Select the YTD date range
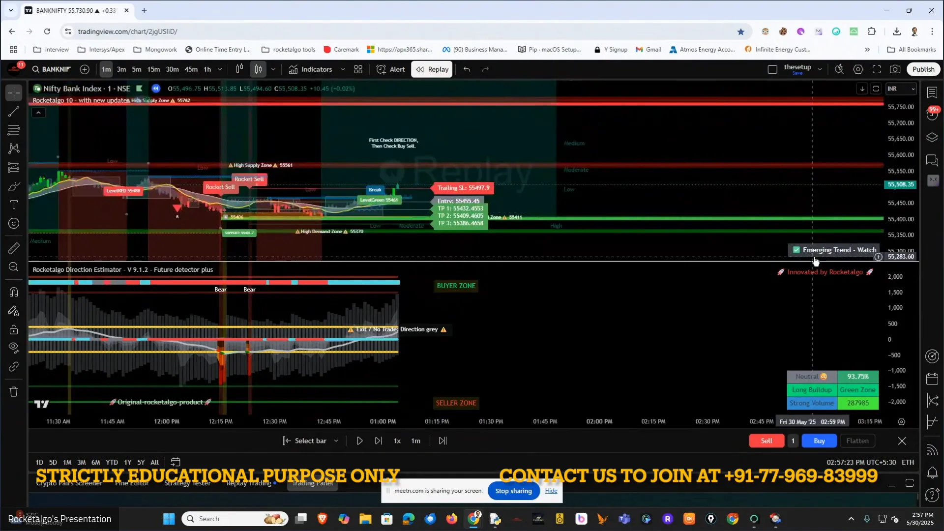The width and height of the screenshot is (944, 531). coord(112,462)
